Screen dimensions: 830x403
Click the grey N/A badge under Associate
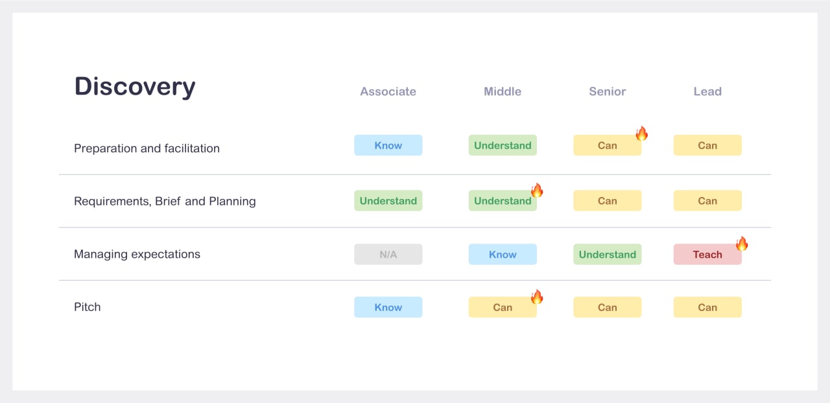click(388, 255)
